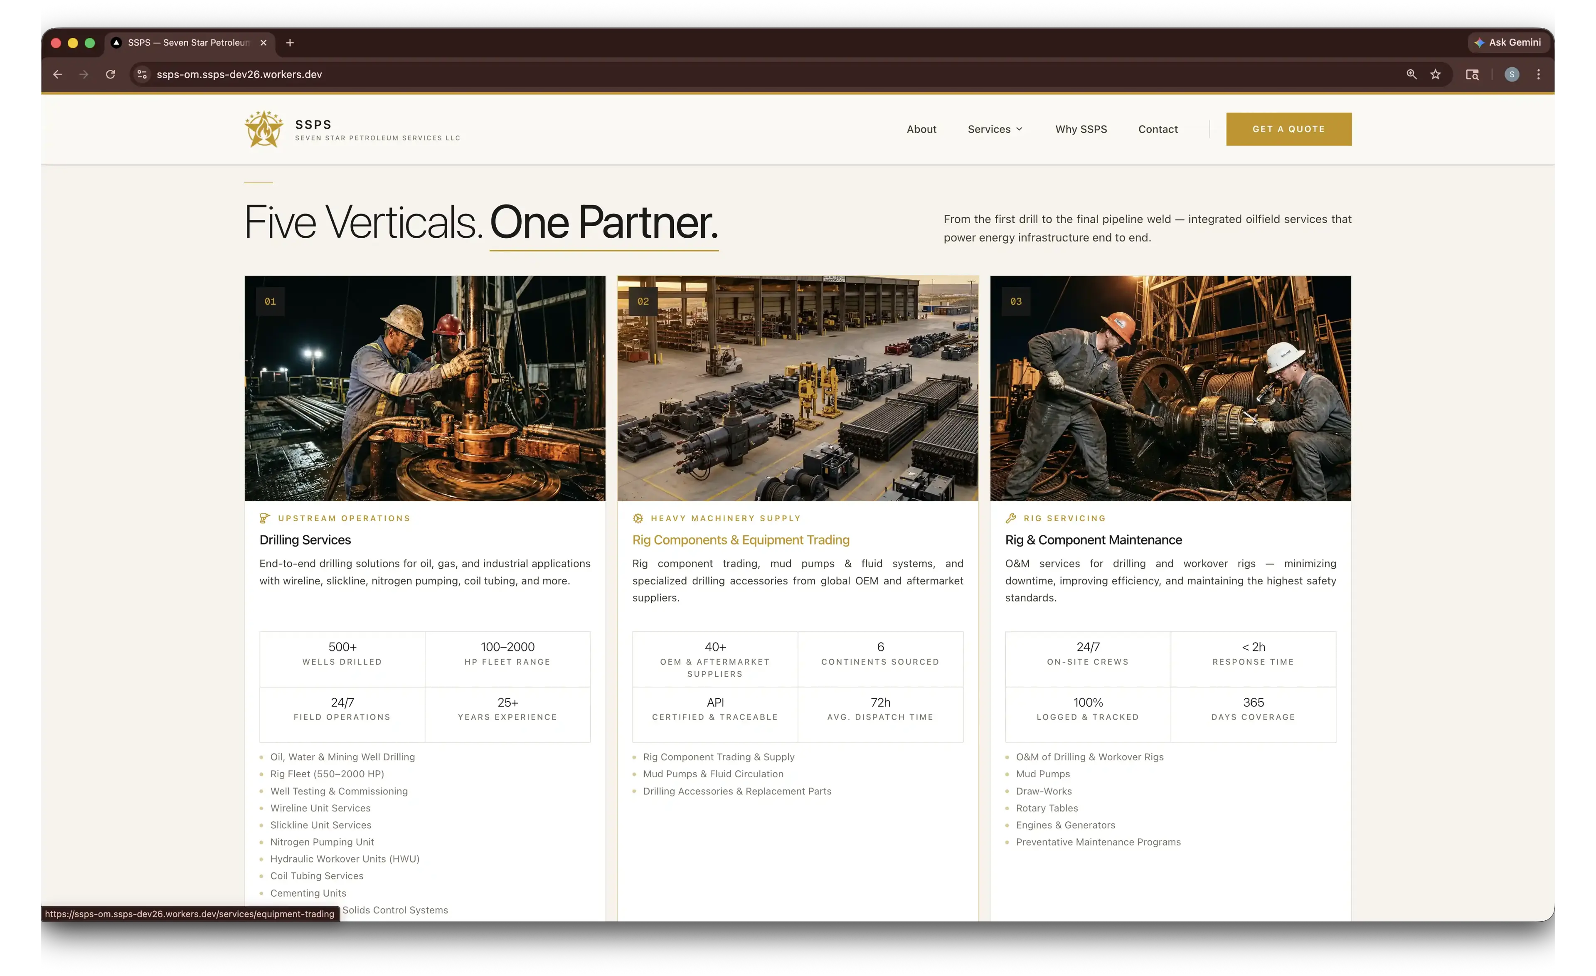Click the browser forward arrow
Image resolution: width=1596 pixels, height=976 pixels.
84,74
